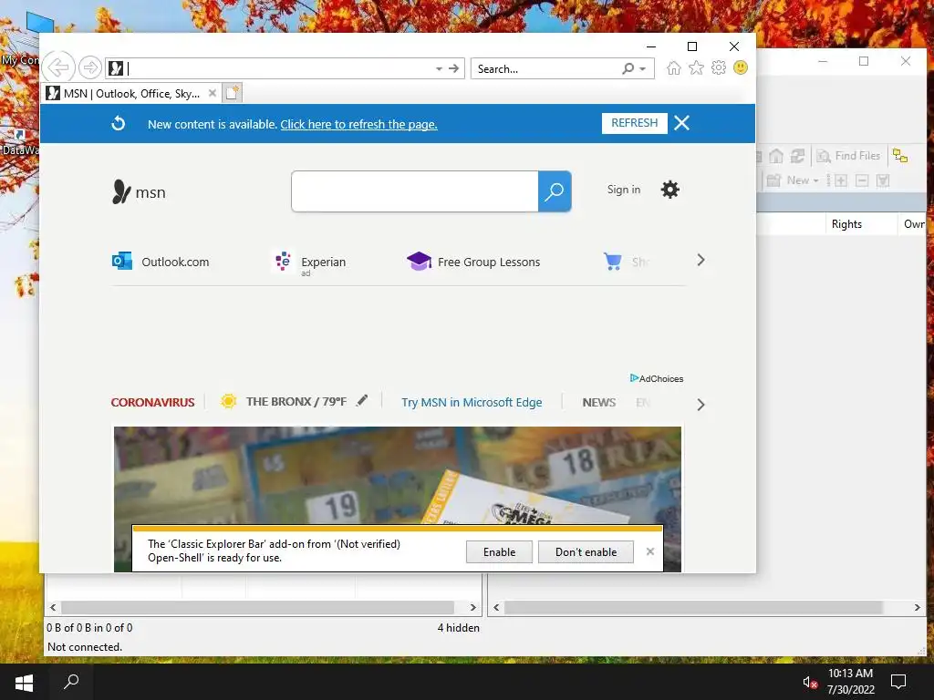Enable the Classic Explorer Bar add-on

tap(499, 551)
